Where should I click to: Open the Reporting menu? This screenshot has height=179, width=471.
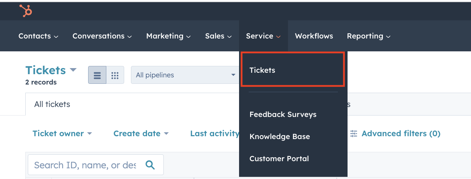click(x=369, y=36)
